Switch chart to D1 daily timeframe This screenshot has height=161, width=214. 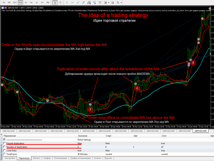(37, 2)
